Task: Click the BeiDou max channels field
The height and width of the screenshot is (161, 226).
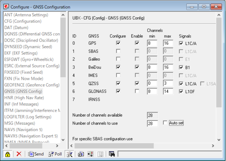Action: (168, 67)
